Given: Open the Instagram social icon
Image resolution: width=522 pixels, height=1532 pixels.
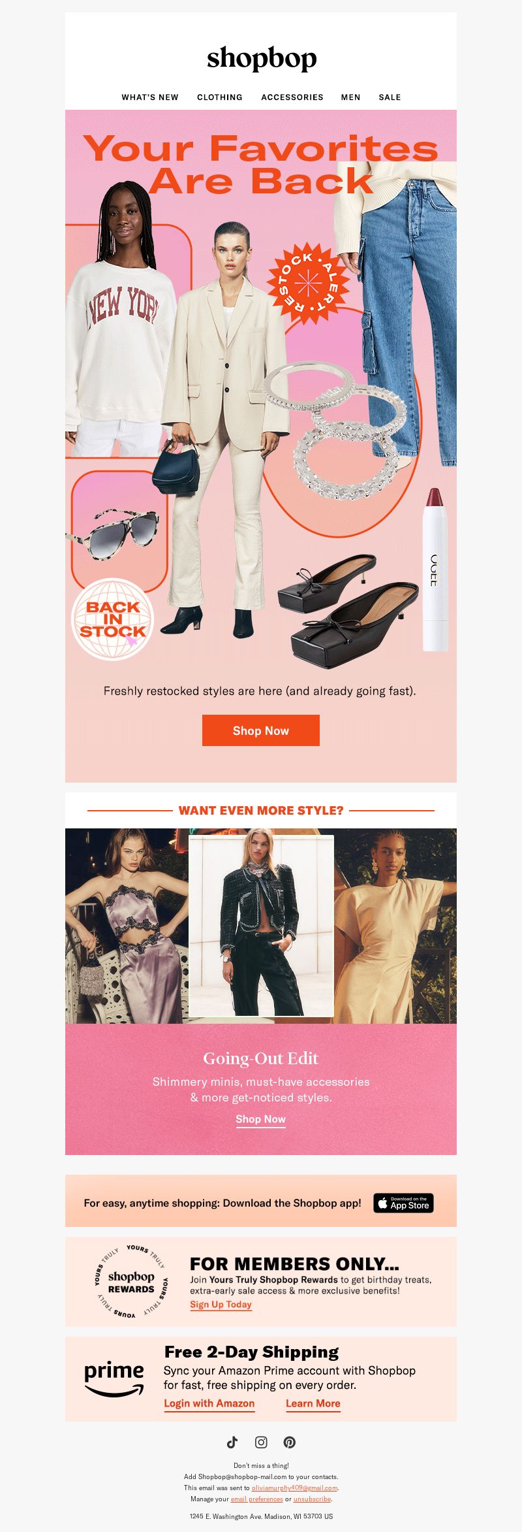Looking at the screenshot, I should tap(261, 1442).
